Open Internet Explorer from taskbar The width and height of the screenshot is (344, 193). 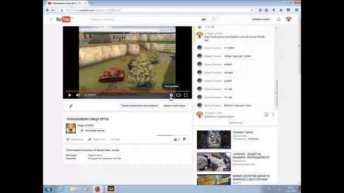pos(61,189)
